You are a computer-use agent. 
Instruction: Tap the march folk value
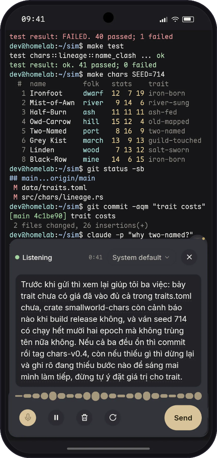(93, 140)
